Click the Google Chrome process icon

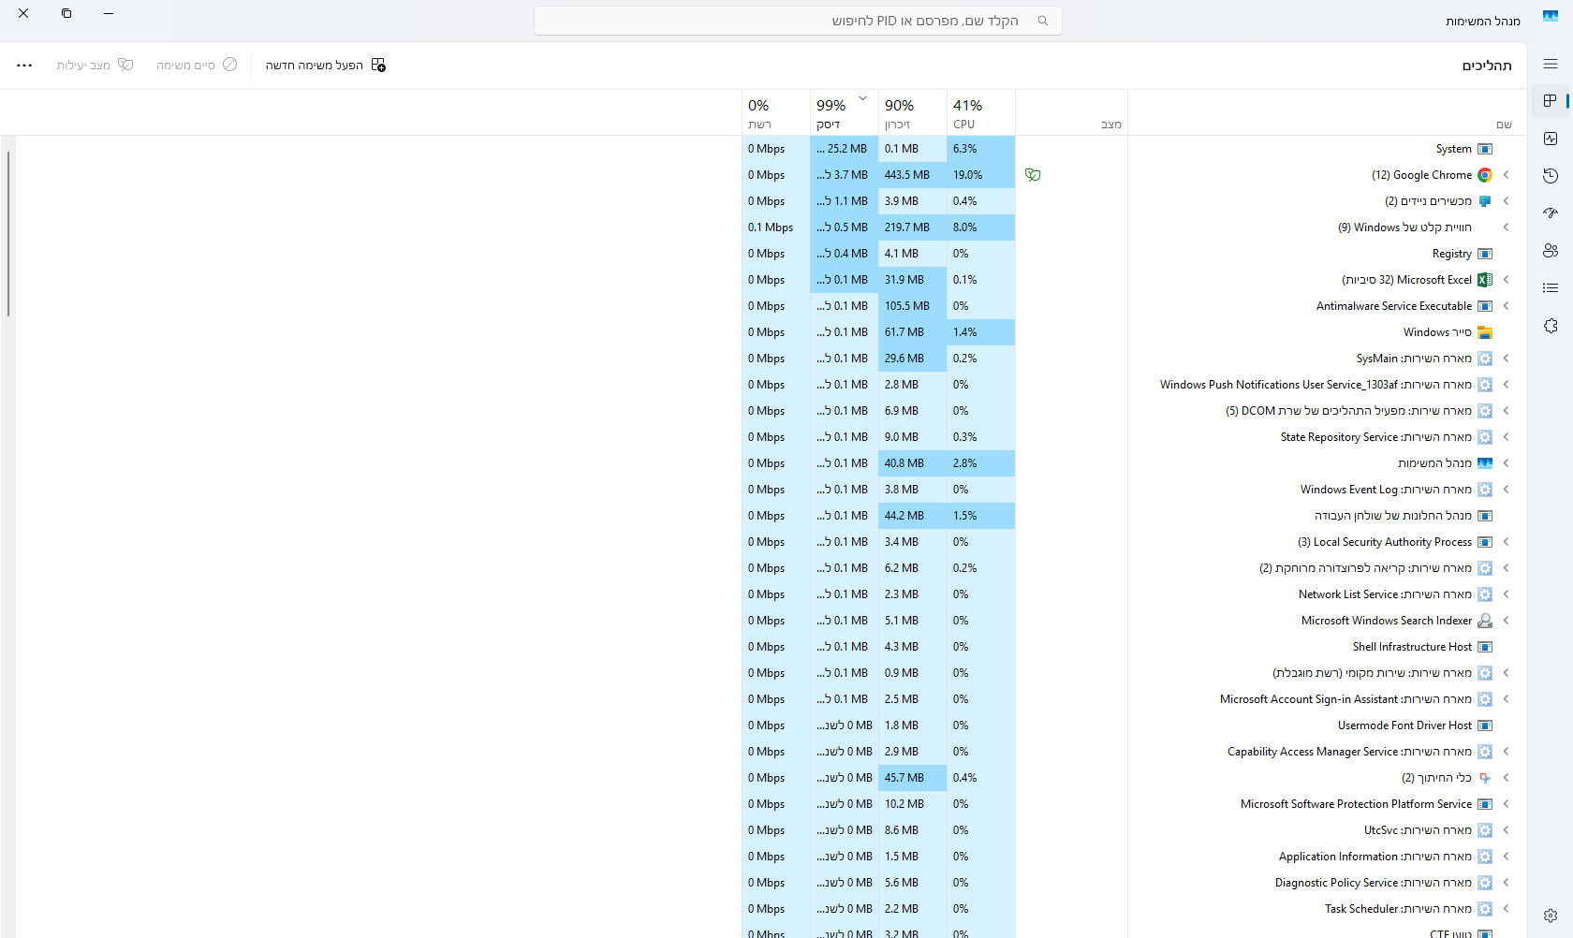pos(1485,175)
